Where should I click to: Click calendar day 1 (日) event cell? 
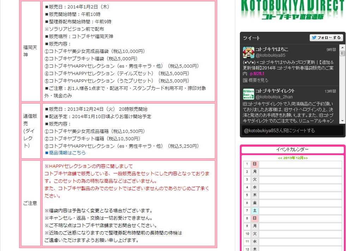[x=300, y=164]
